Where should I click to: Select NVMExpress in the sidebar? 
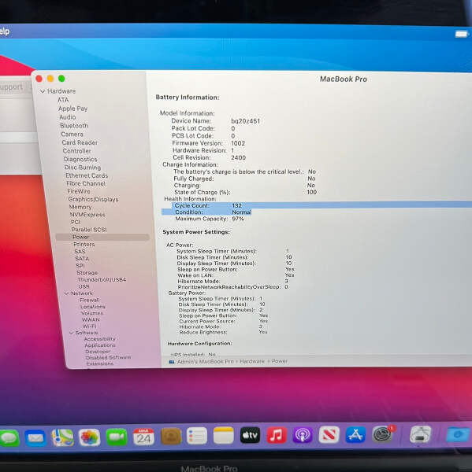pos(87,215)
